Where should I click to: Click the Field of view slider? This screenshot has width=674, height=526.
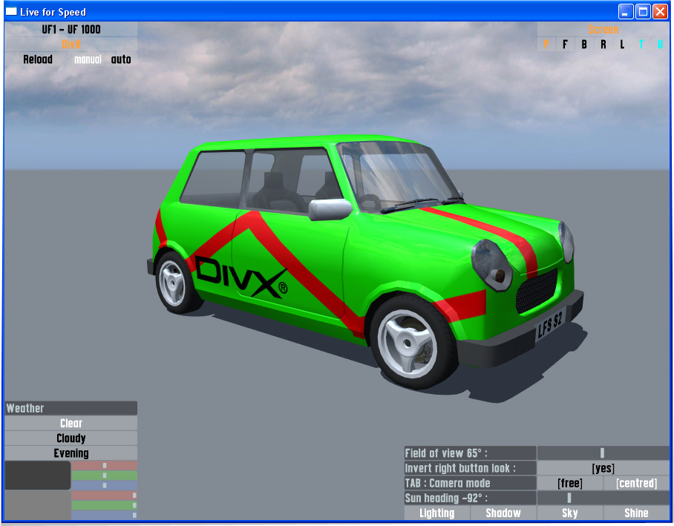pyautogui.click(x=603, y=453)
